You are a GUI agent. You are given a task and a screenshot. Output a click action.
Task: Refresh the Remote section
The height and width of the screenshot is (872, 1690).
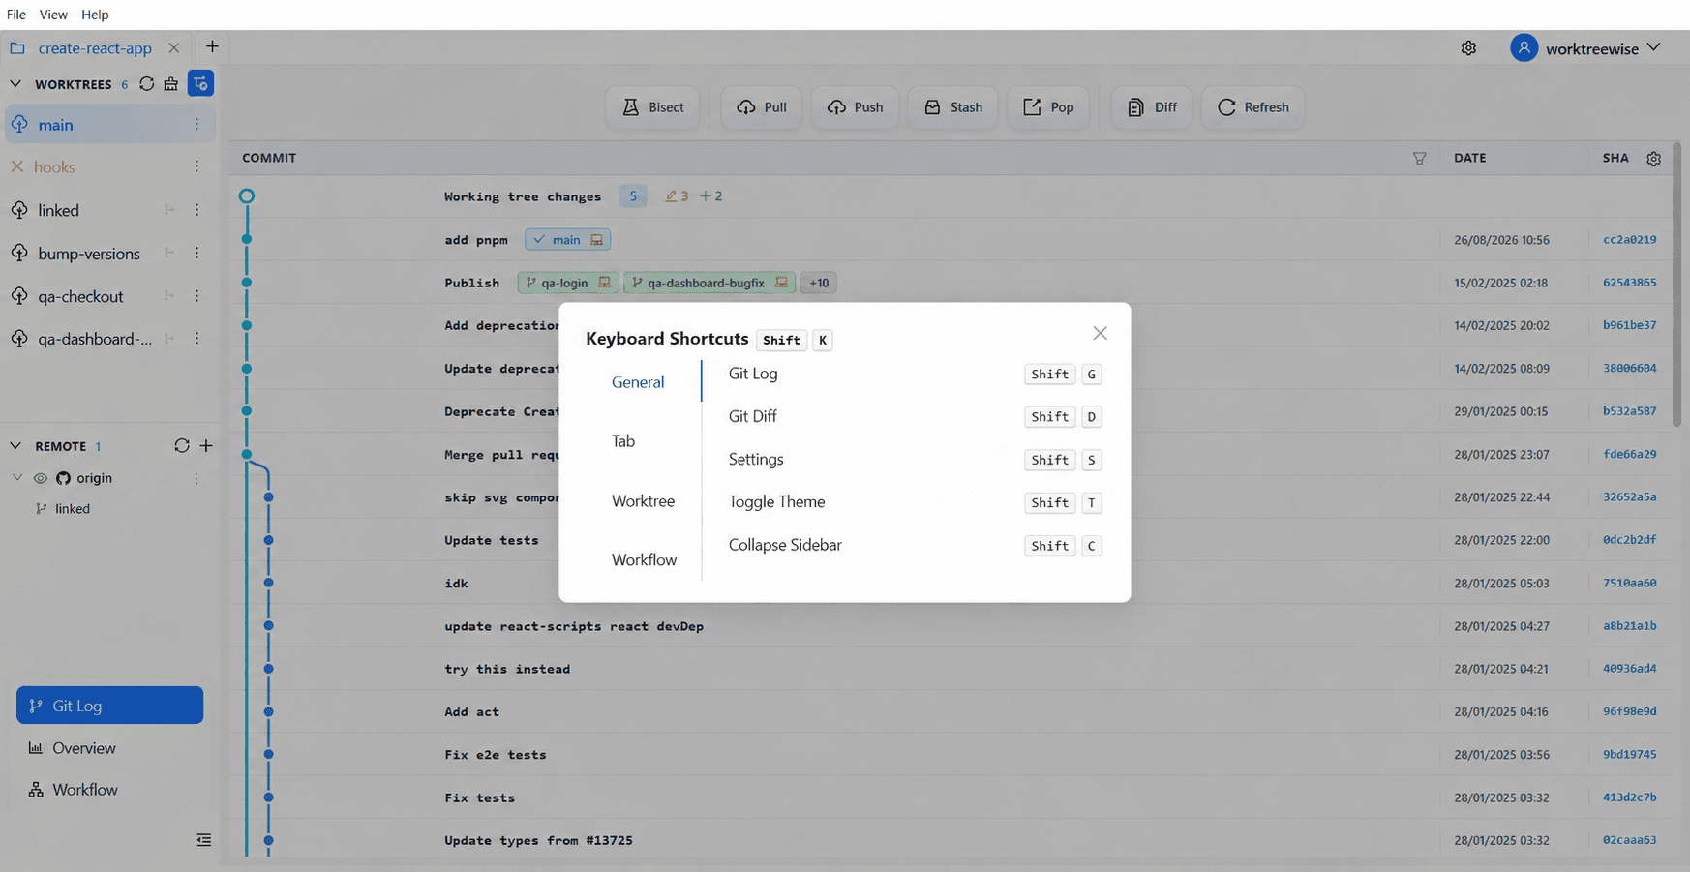coord(181,446)
